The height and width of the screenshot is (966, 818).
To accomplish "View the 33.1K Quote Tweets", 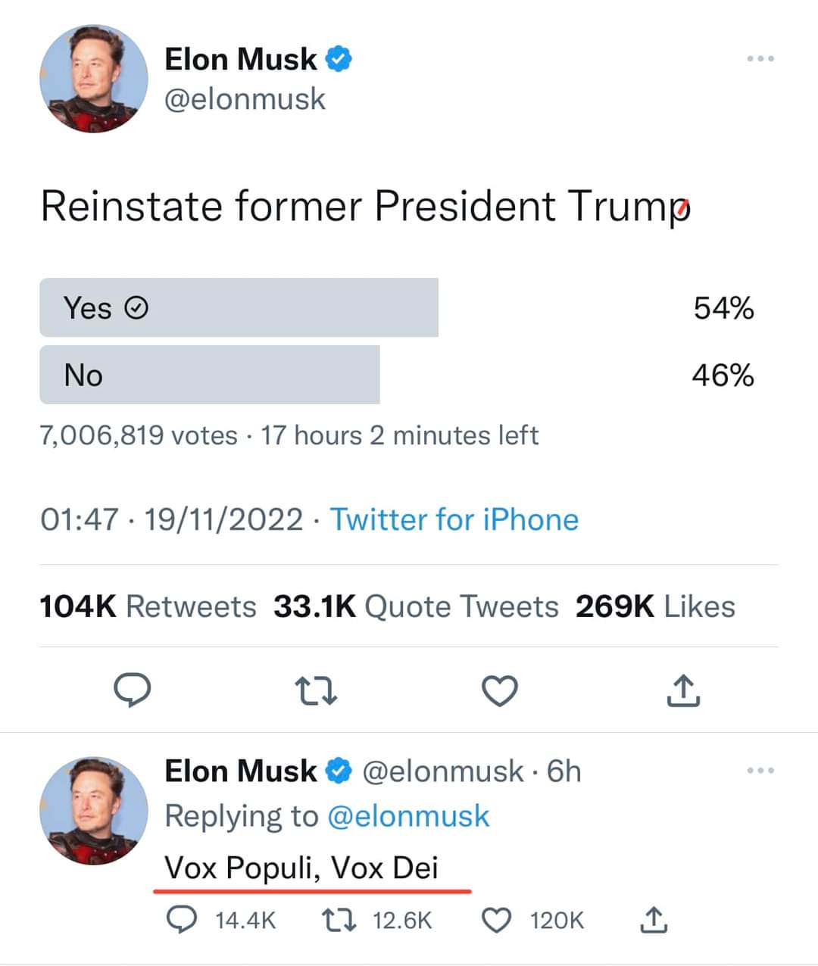I will [x=416, y=606].
